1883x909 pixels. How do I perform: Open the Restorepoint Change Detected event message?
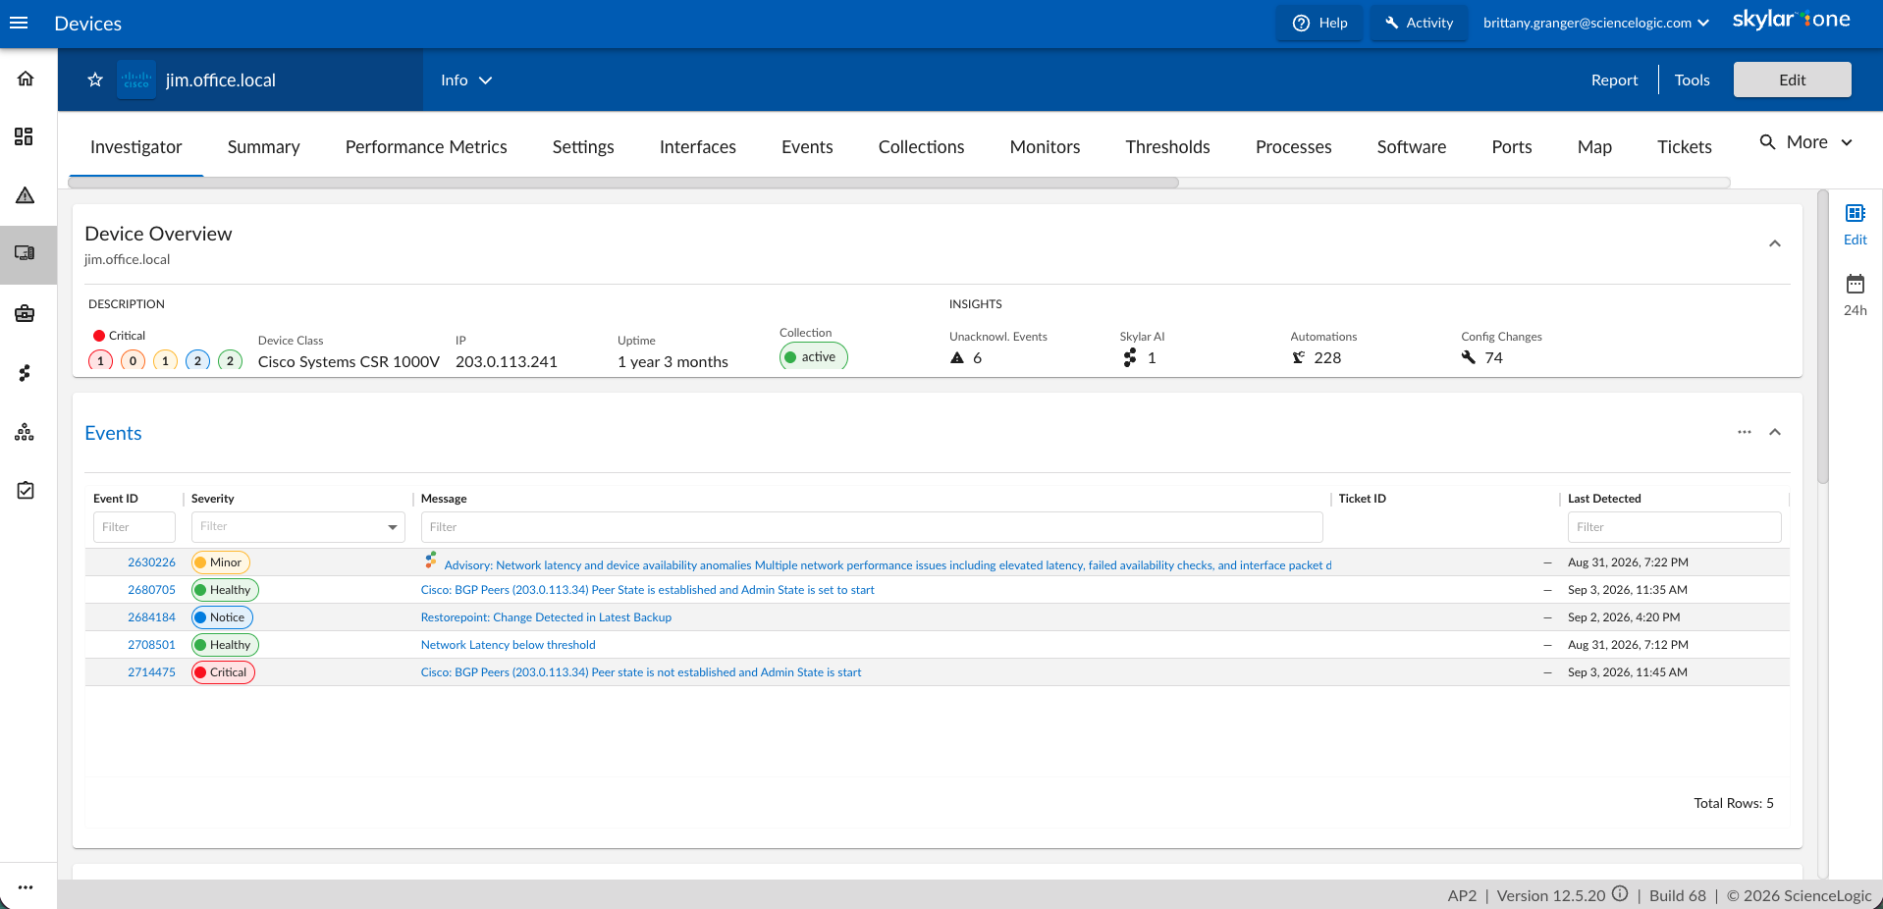546,617
